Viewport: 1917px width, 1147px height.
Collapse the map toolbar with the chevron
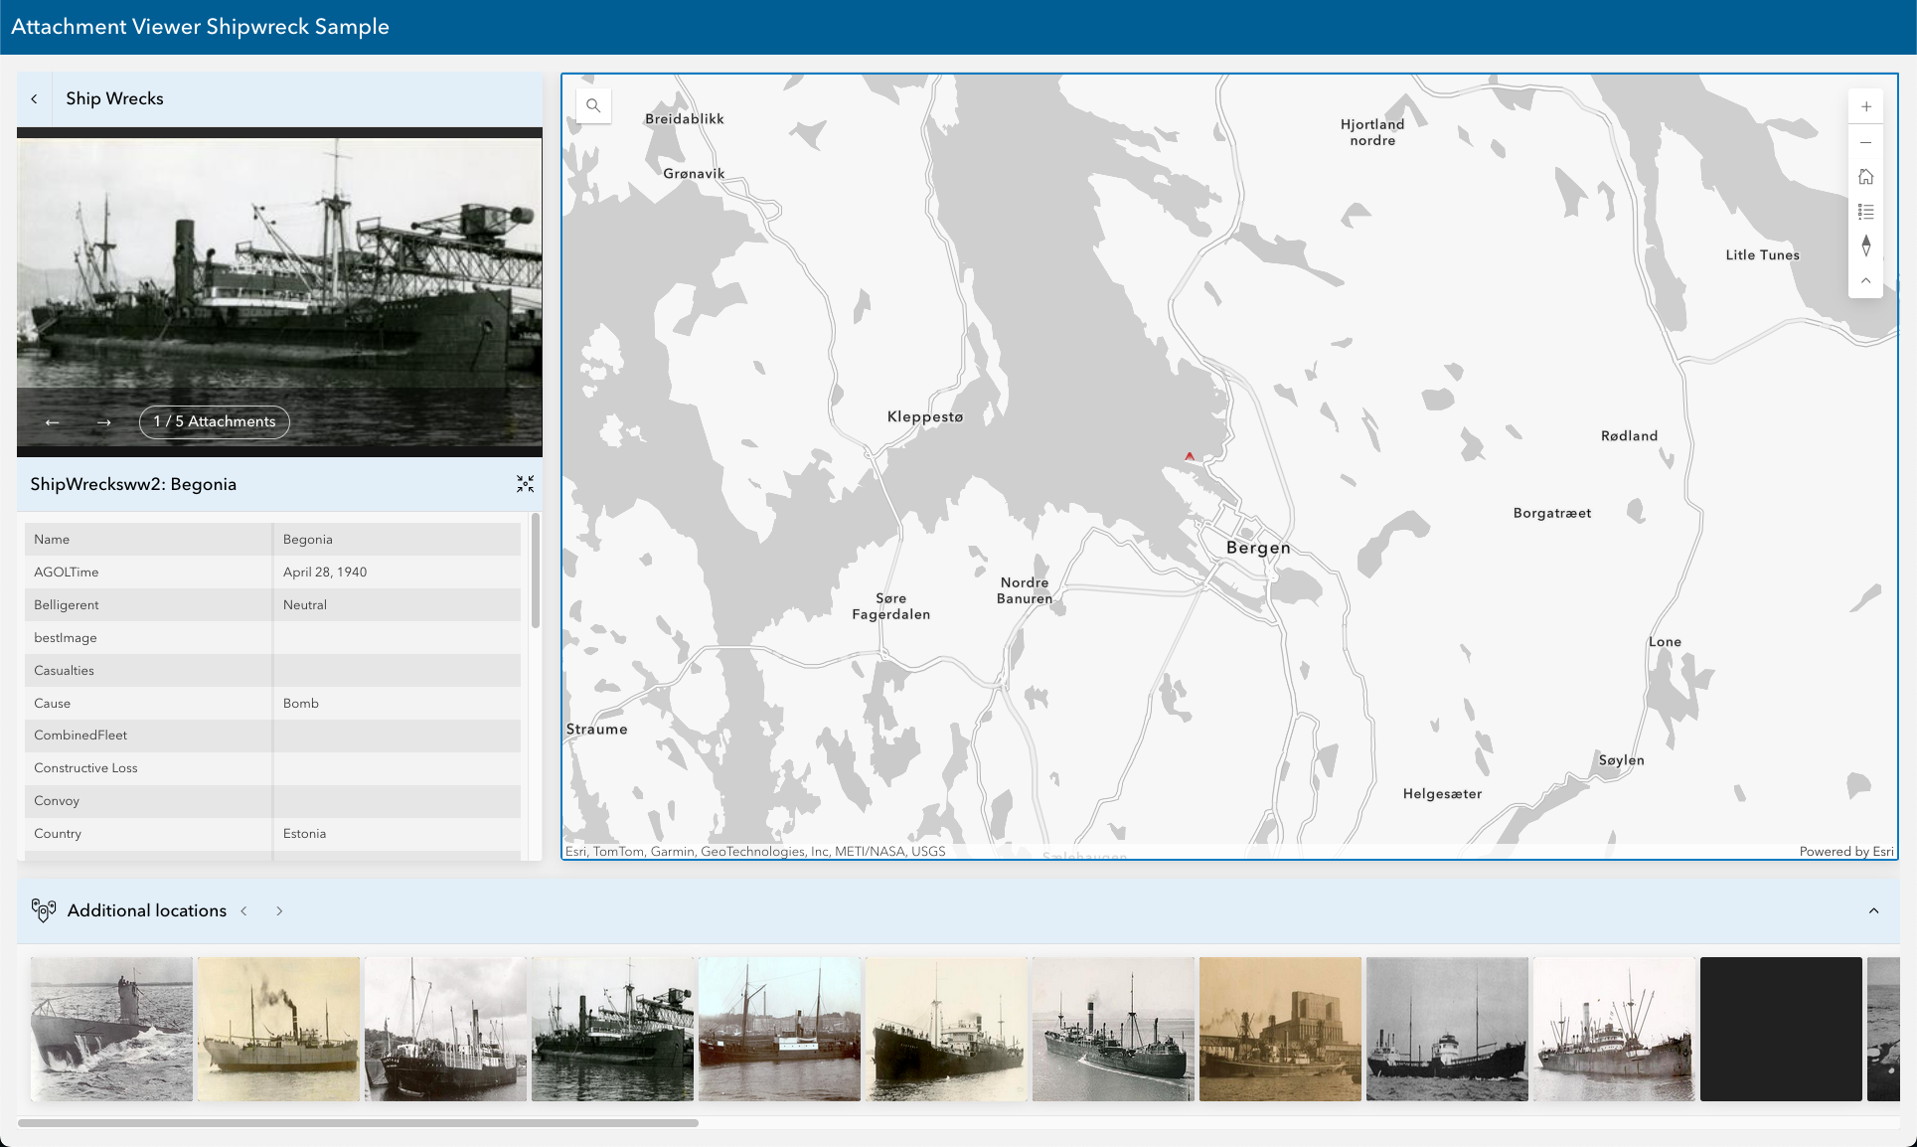pos(1866,280)
